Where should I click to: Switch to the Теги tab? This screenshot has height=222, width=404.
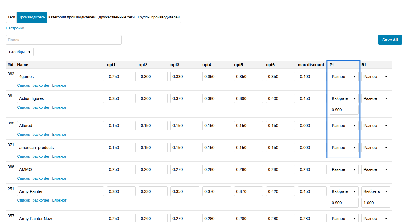click(x=11, y=17)
